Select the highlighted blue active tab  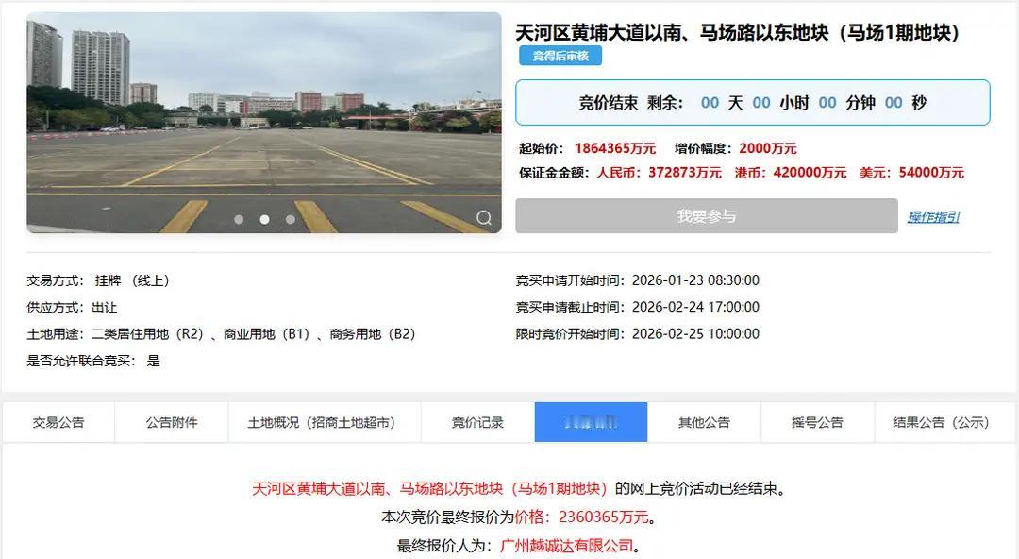point(591,422)
